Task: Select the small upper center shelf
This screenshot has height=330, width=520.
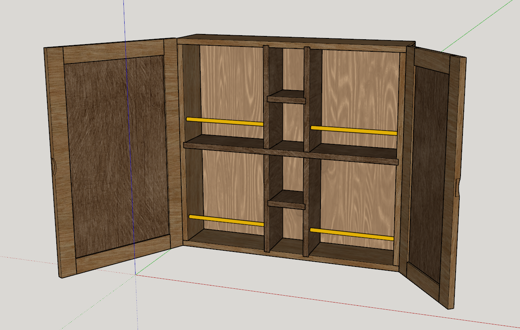Action: click(286, 97)
